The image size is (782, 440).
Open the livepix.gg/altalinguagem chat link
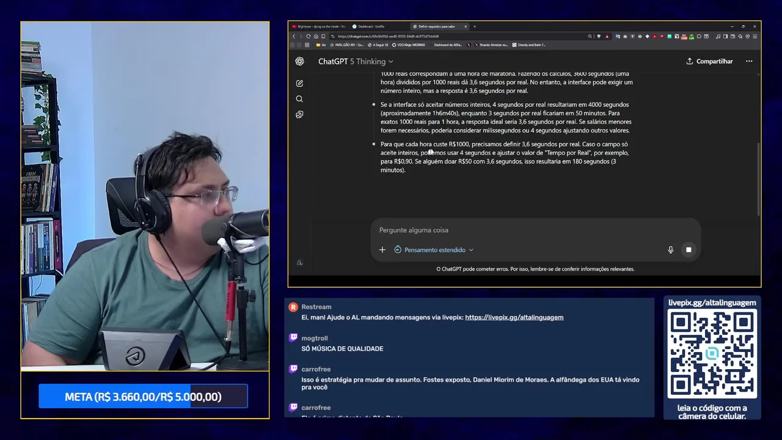pyautogui.click(x=514, y=317)
